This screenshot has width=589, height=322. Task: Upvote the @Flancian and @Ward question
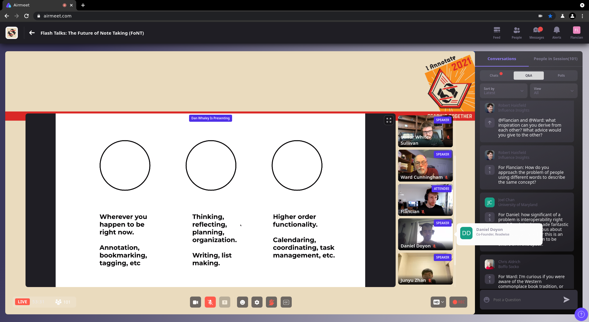(x=490, y=123)
